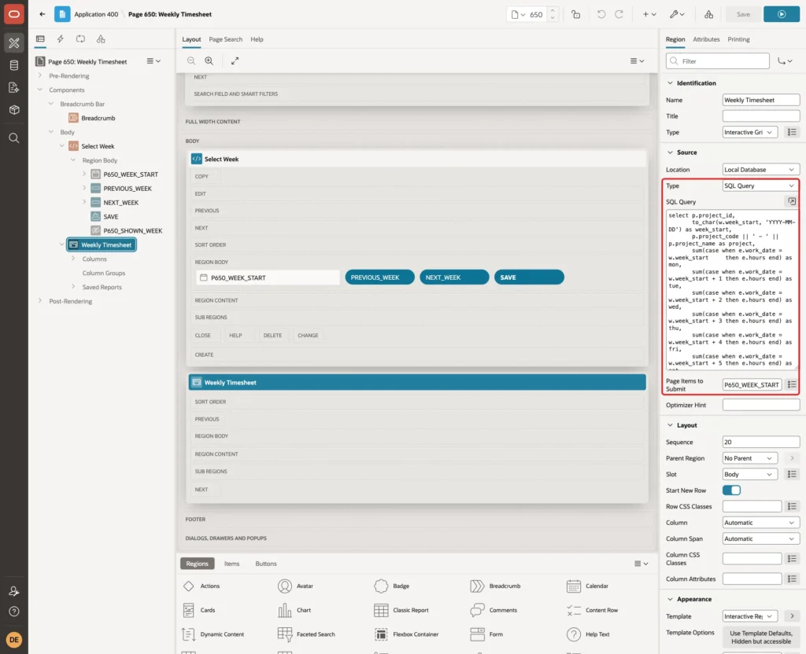
Task: Switch to the Processing tab icon
Action: click(x=80, y=39)
